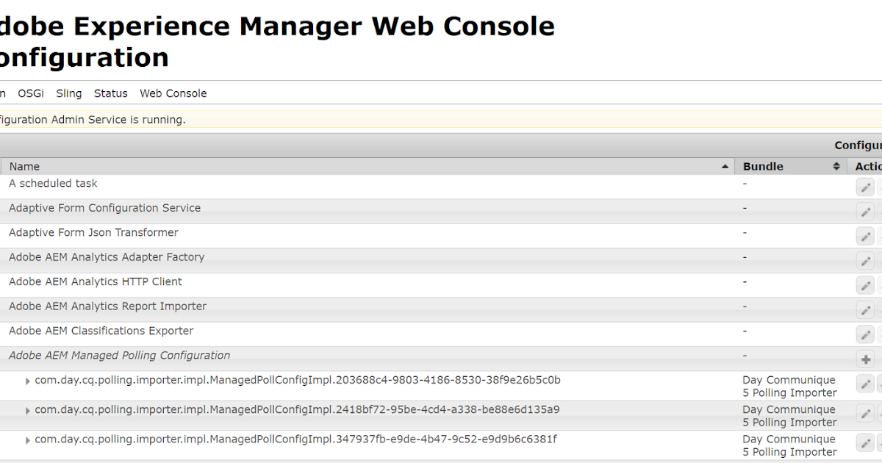The height and width of the screenshot is (463, 882).
Task: Open the Status page
Action: (110, 93)
